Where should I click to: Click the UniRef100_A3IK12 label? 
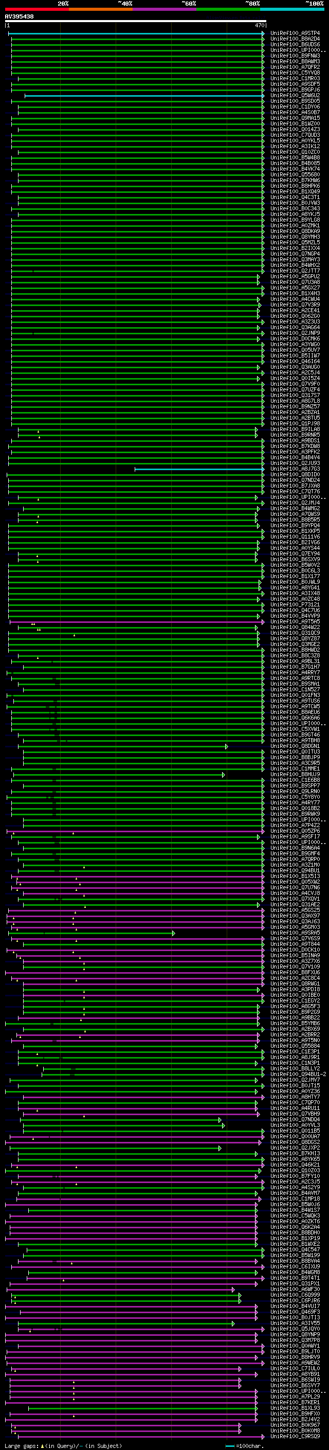pyautogui.click(x=295, y=147)
